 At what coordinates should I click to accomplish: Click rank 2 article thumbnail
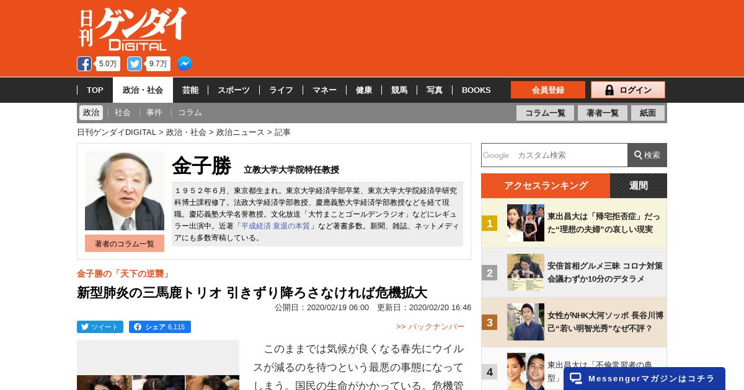tap(526, 272)
